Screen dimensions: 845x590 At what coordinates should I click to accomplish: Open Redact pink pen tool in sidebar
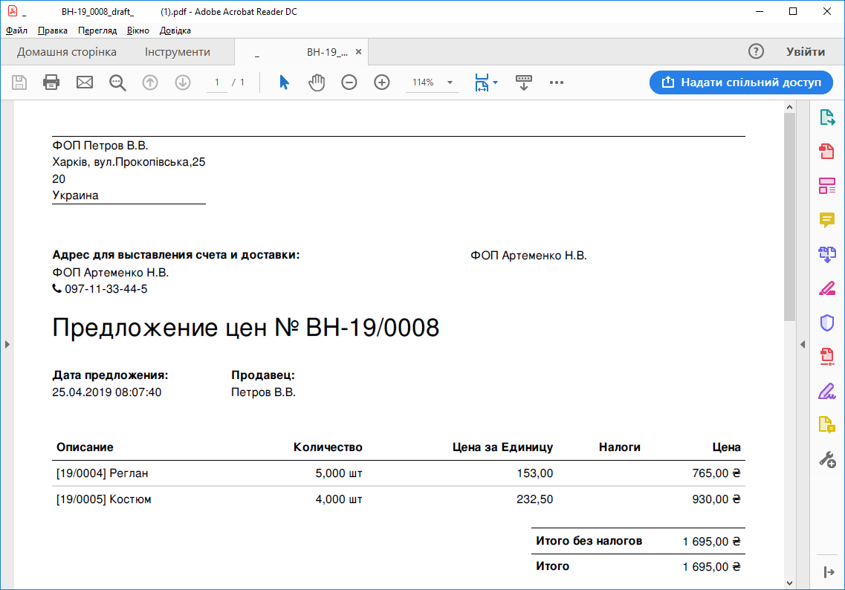(x=827, y=289)
